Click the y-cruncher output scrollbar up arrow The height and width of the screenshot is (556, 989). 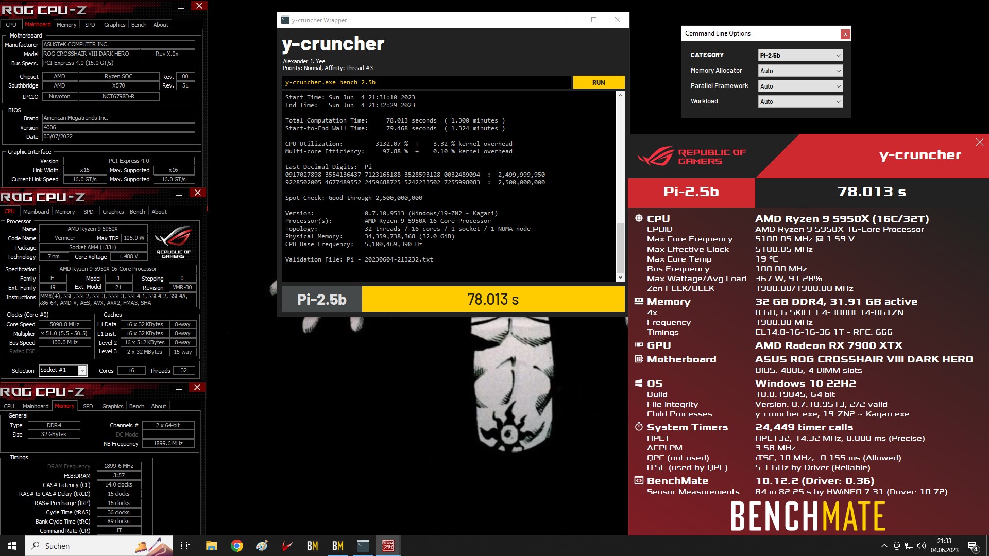tap(620, 95)
